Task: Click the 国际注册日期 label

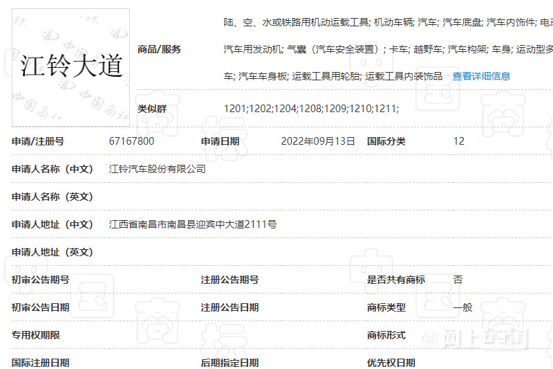Action: tap(41, 363)
